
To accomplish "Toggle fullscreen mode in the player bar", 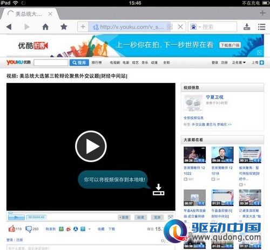I will [170, 217].
